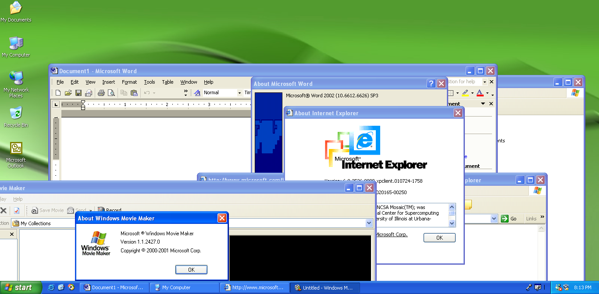The width and height of the screenshot is (599, 294).
Task: Open the Insert menu in Word
Action: (x=108, y=82)
